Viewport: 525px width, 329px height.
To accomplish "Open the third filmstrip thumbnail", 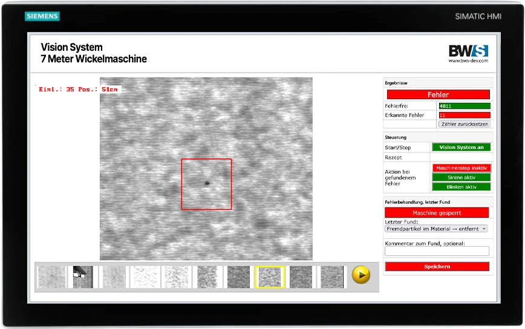I will [114, 277].
